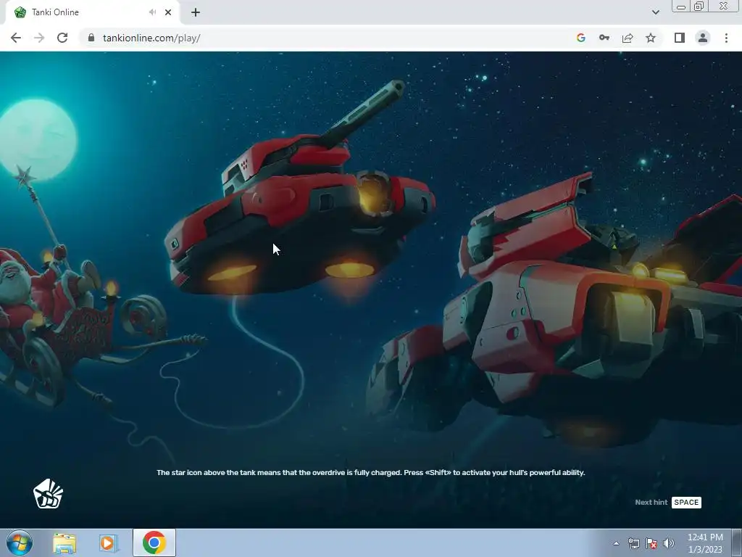
Task: Click the Google icon in address bar
Action: [581, 38]
